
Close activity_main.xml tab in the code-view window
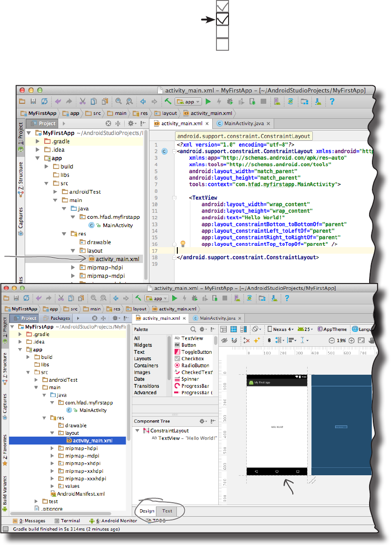pyautogui.click(x=207, y=124)
